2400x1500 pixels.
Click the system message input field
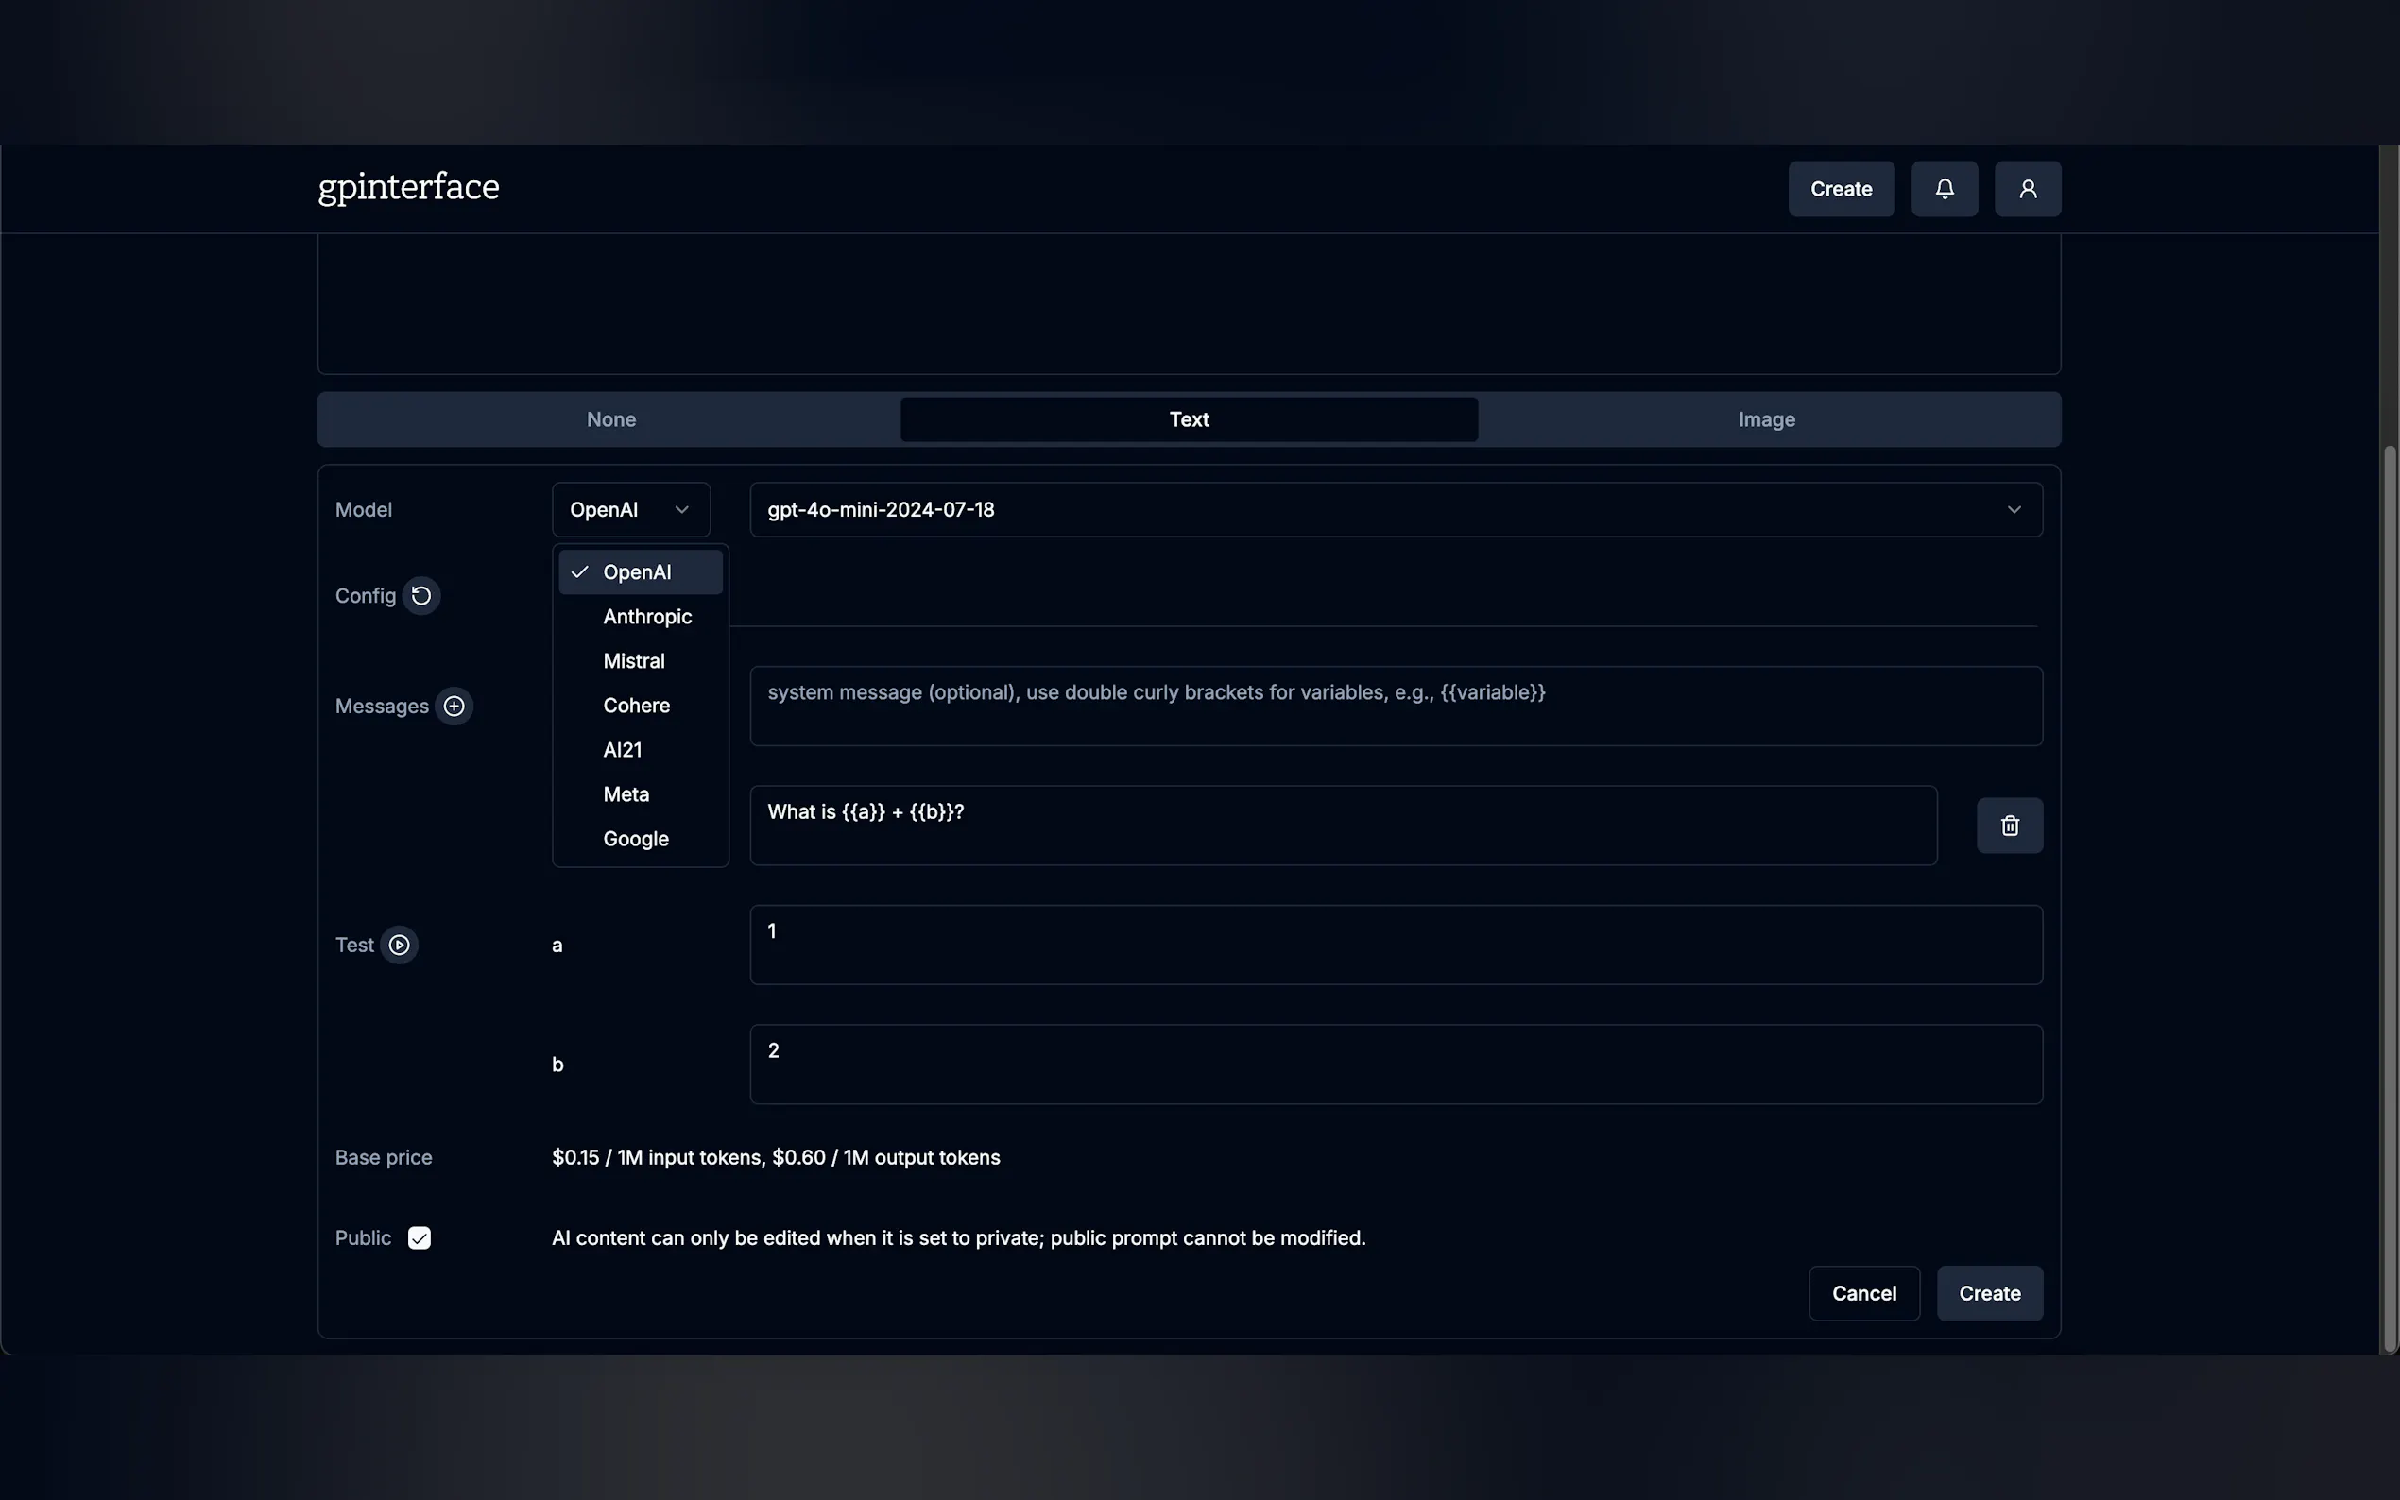tap(1395, 707)
